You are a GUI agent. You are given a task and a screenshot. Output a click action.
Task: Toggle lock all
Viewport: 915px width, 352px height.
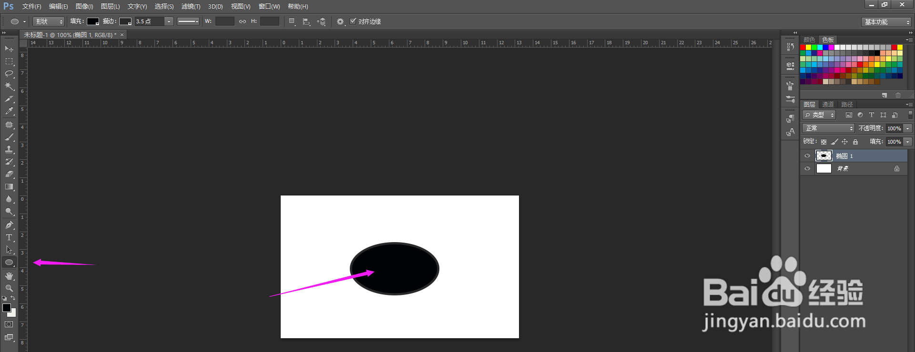[x=855, y=142]
